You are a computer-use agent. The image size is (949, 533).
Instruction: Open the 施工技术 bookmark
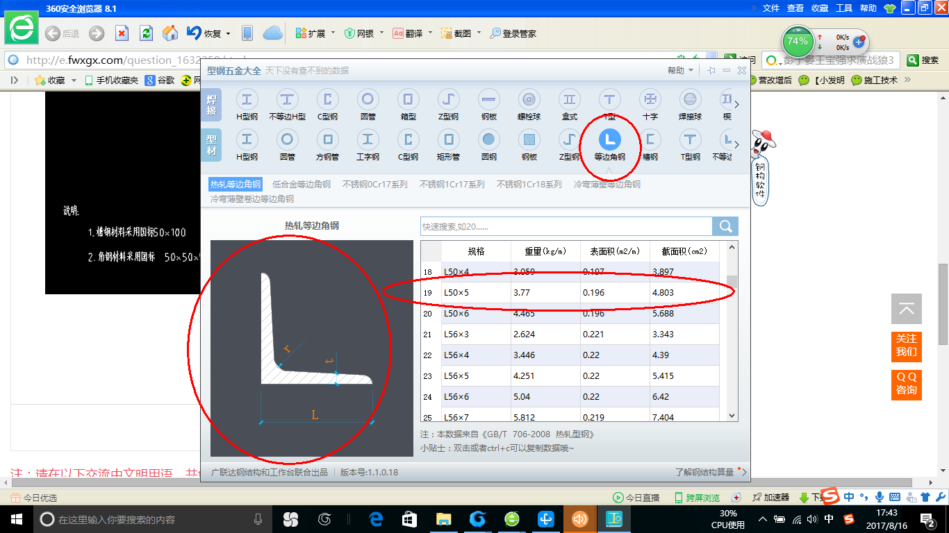(x=875, y=81)
